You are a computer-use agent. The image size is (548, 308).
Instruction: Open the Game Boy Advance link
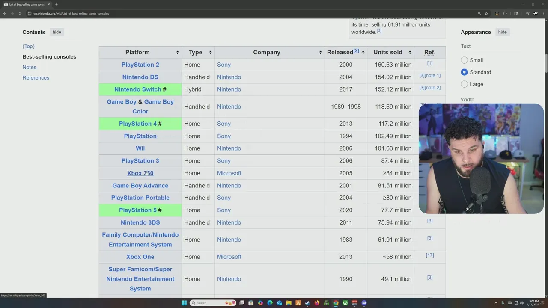click(x=140, y=186)
